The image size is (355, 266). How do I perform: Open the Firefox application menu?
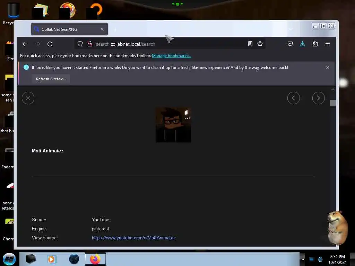pos(328,44)
